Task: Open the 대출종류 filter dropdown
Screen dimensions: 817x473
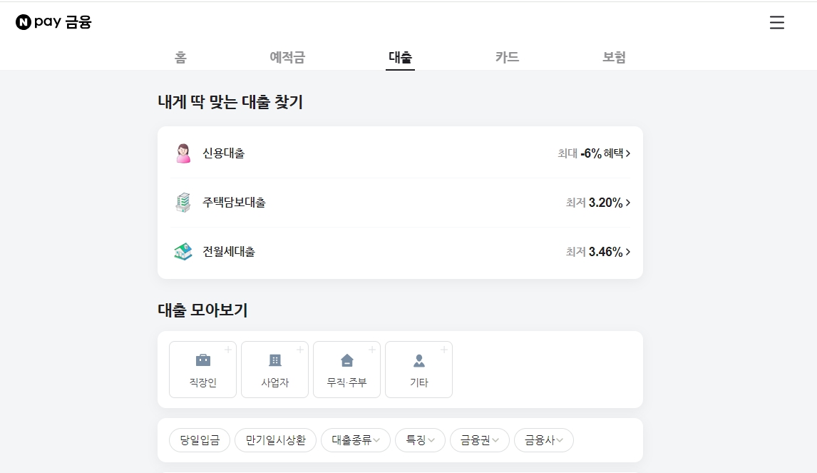Action: click(356, 440)
